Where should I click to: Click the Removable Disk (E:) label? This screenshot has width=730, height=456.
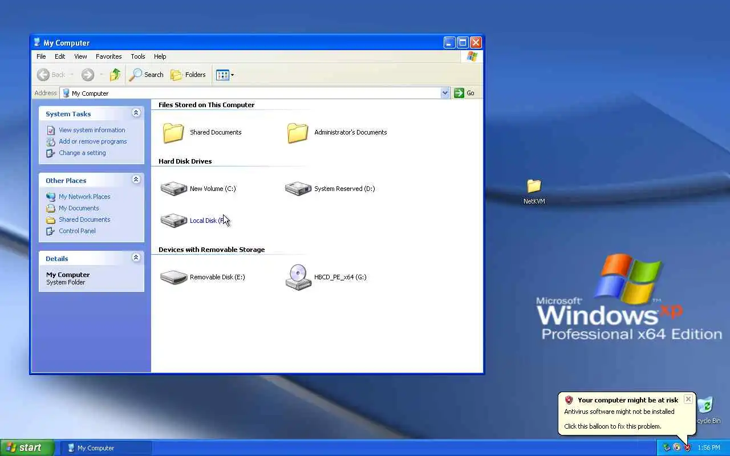pyautogui.click(x=217, y=277)
